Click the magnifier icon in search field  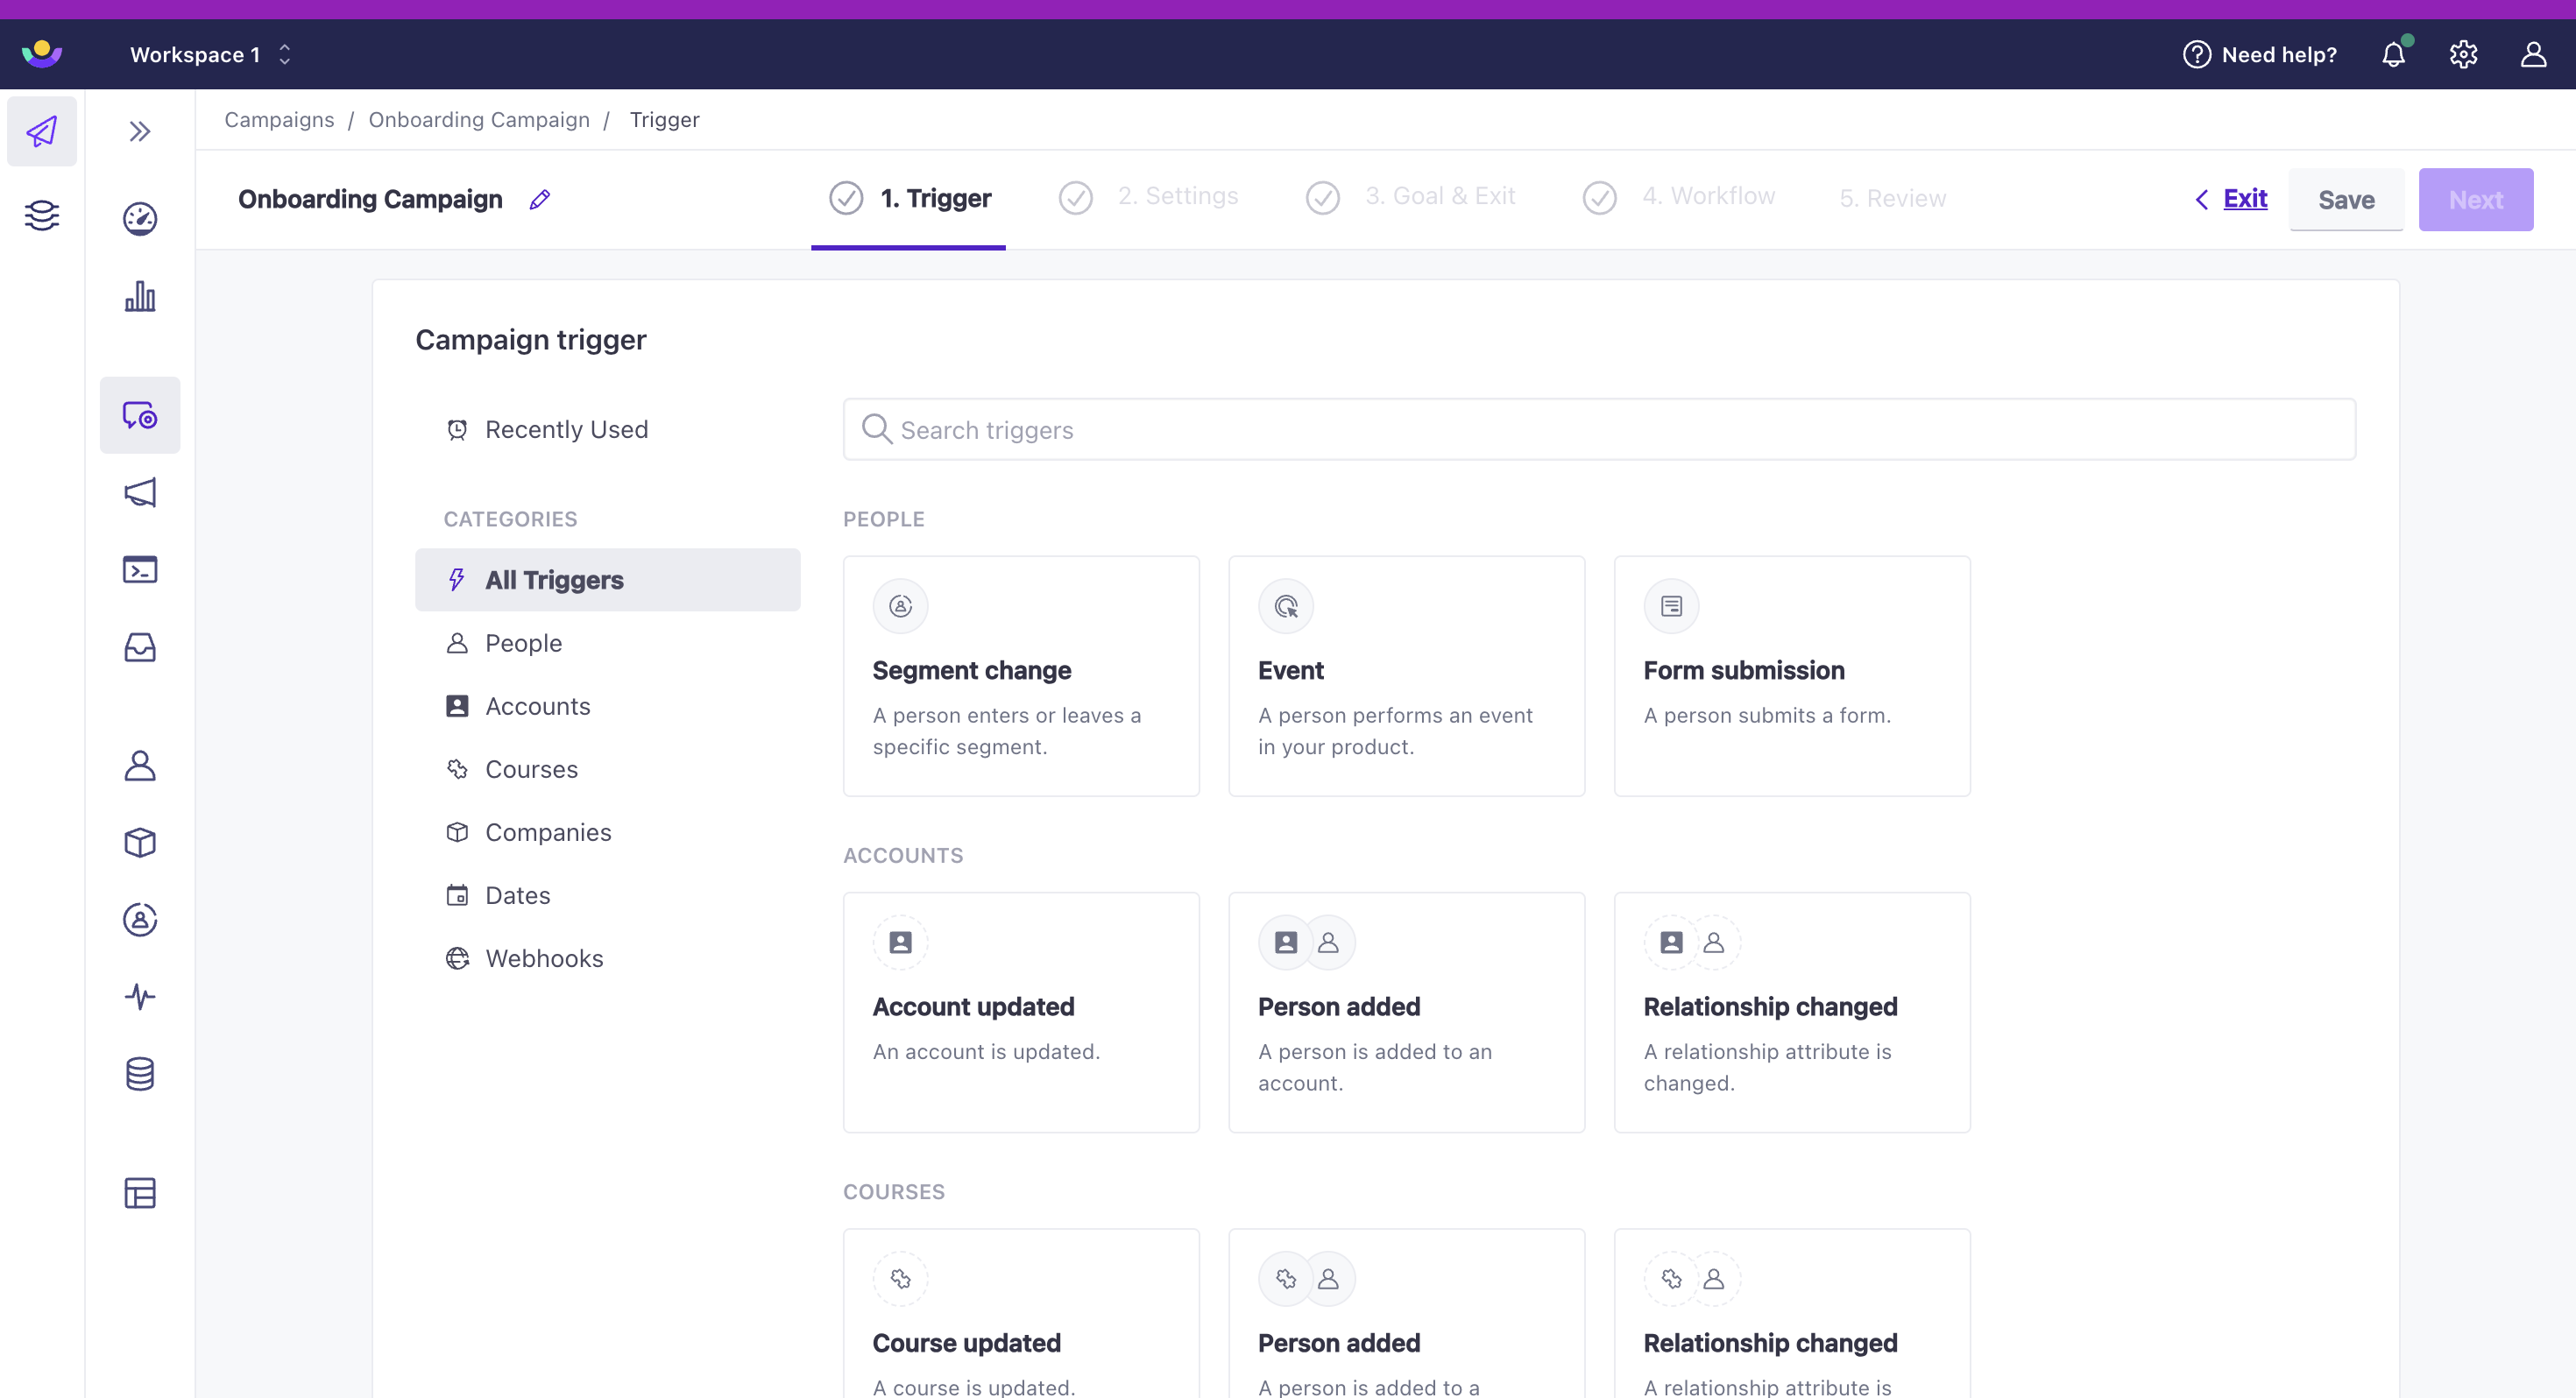[876, 429]
